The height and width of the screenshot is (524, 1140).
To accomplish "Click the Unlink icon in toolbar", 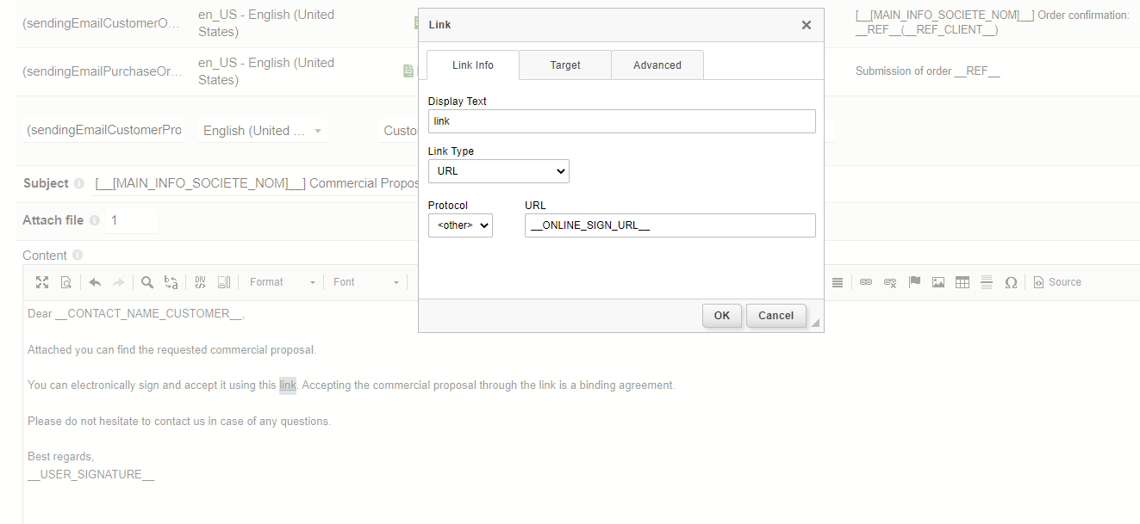I will [x=890, y=282].
